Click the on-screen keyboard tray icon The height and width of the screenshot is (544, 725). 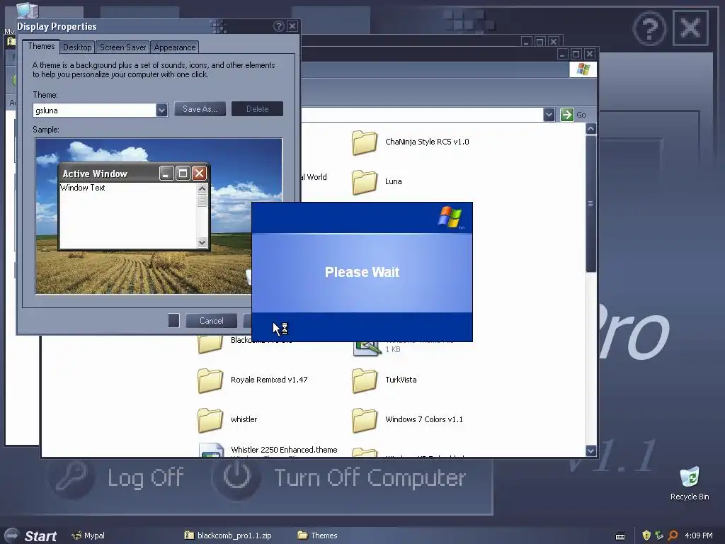tap(620, 536)
